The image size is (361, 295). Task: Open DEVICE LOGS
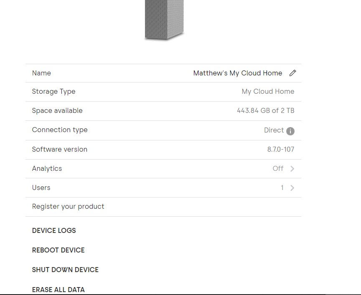pyautogui.click(x=54, y=230)
